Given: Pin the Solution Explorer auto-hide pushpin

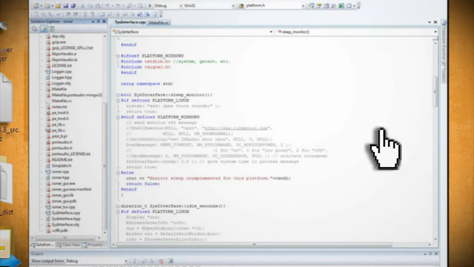Looking at the screenshot, I should [99, 22].
